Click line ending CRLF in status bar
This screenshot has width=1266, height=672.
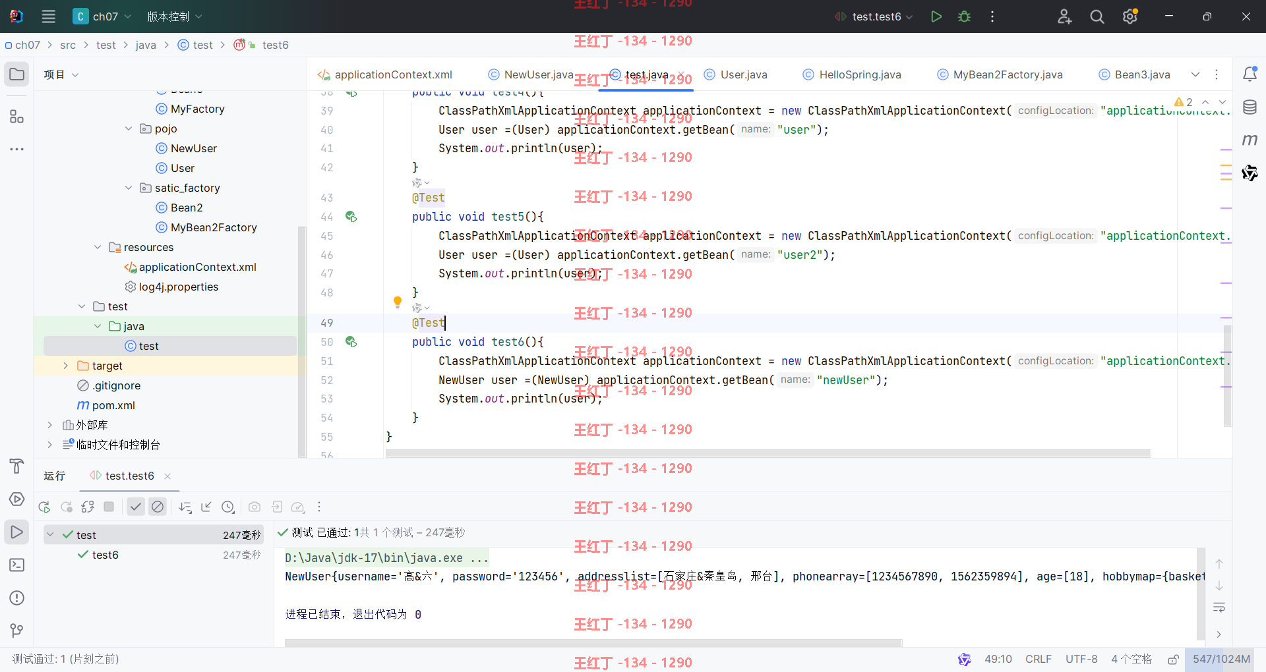point(1039,659)
